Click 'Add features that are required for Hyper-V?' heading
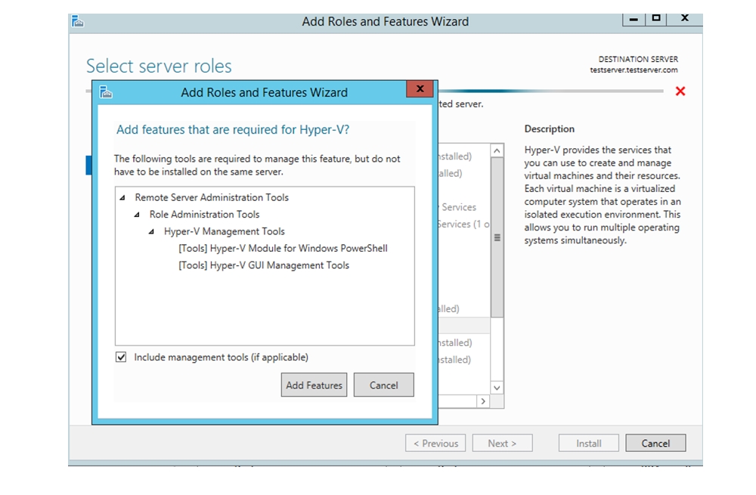Image resolution: width=756 pixels, height=495 pixels. (x=233, y=130)
